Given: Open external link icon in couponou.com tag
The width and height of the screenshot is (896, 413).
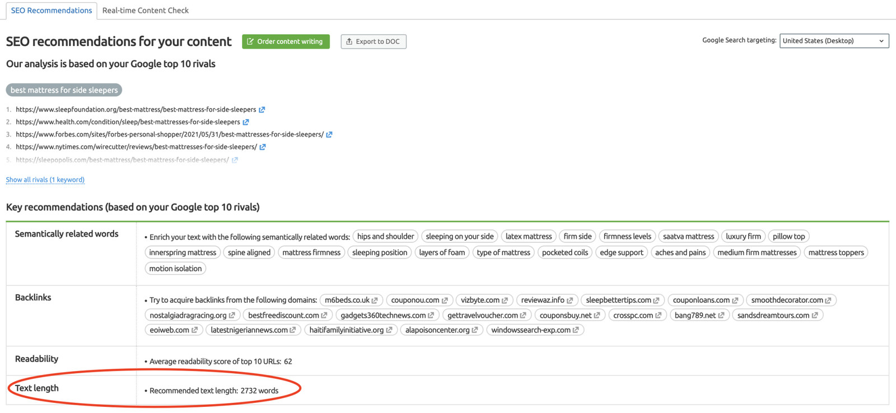Looking at the screenshot, I should click(445, 301).
